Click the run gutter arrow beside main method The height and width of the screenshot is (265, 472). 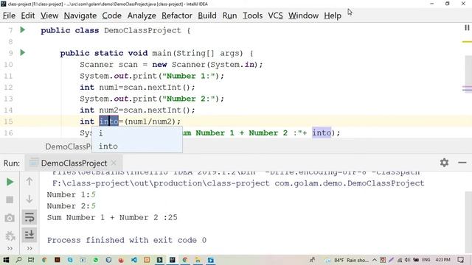coord(22,52)
